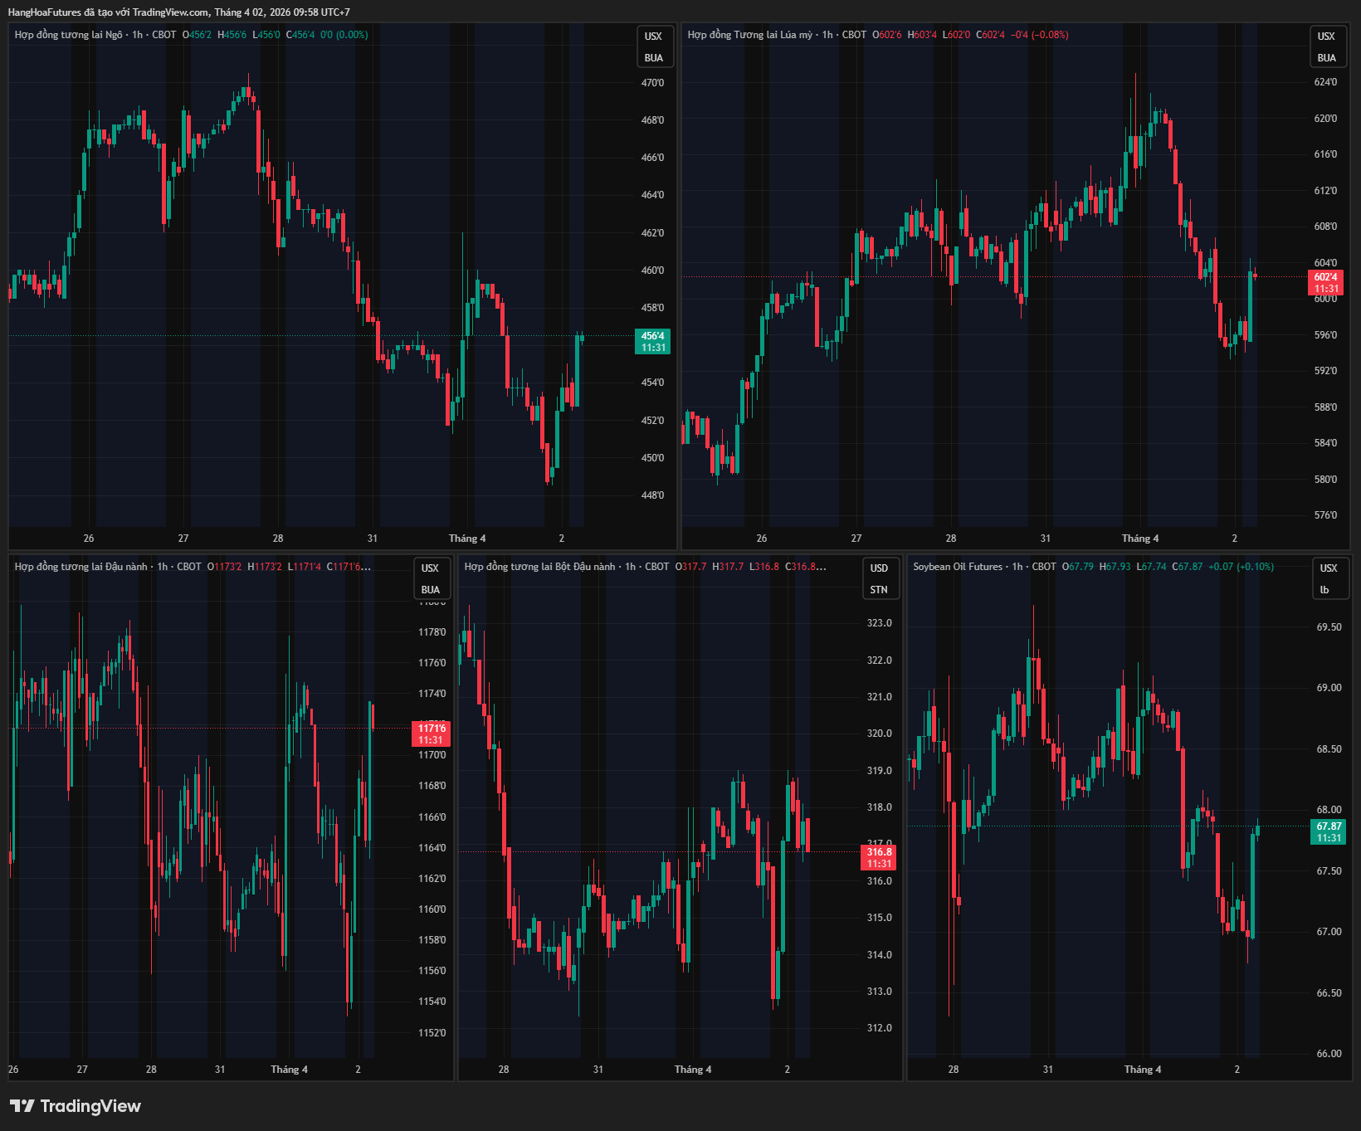Screen dimensions: 1361x1131
Task: Click the 448'0 price level on the corn axis
Action: point(653,495)
